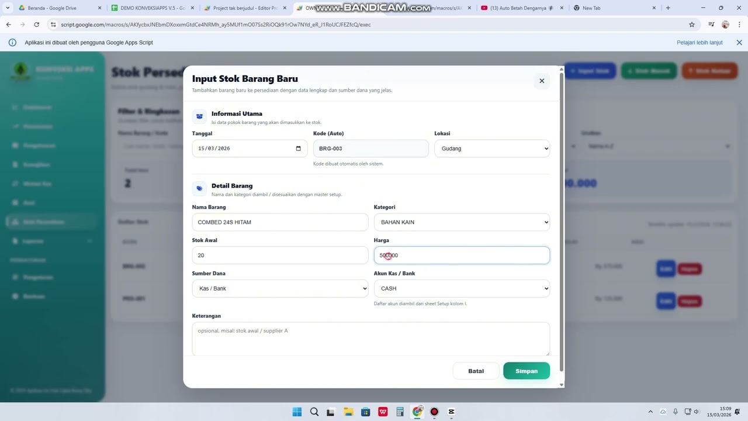Image resolution: width=748 pixels, height=421 pixels.
Task: Close the Beranda - Google Drive tab
Action: (x=99, y=8)
